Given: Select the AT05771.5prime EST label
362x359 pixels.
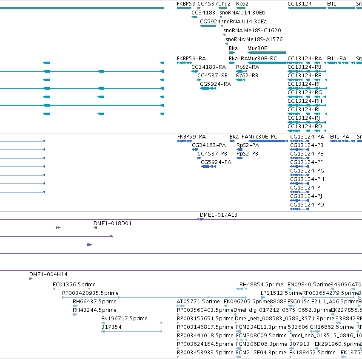Looking at the screenshot, I should [x=198, y=302].
